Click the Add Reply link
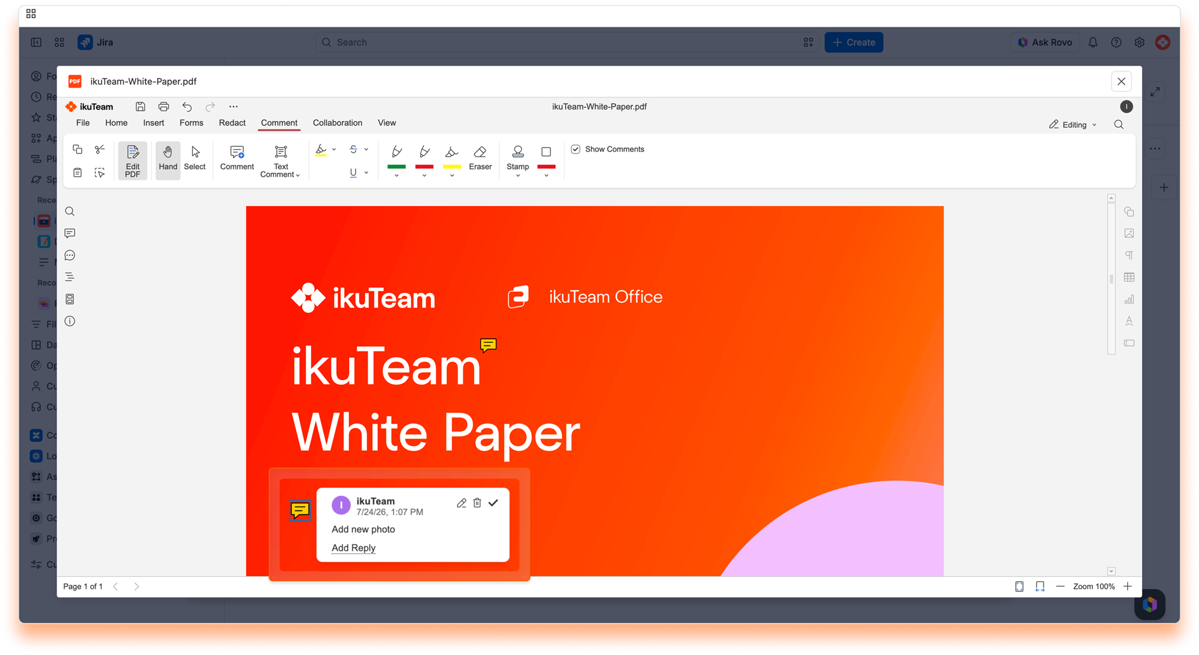The height and width of the screenshot is (655, 1199). click(353, 548)
